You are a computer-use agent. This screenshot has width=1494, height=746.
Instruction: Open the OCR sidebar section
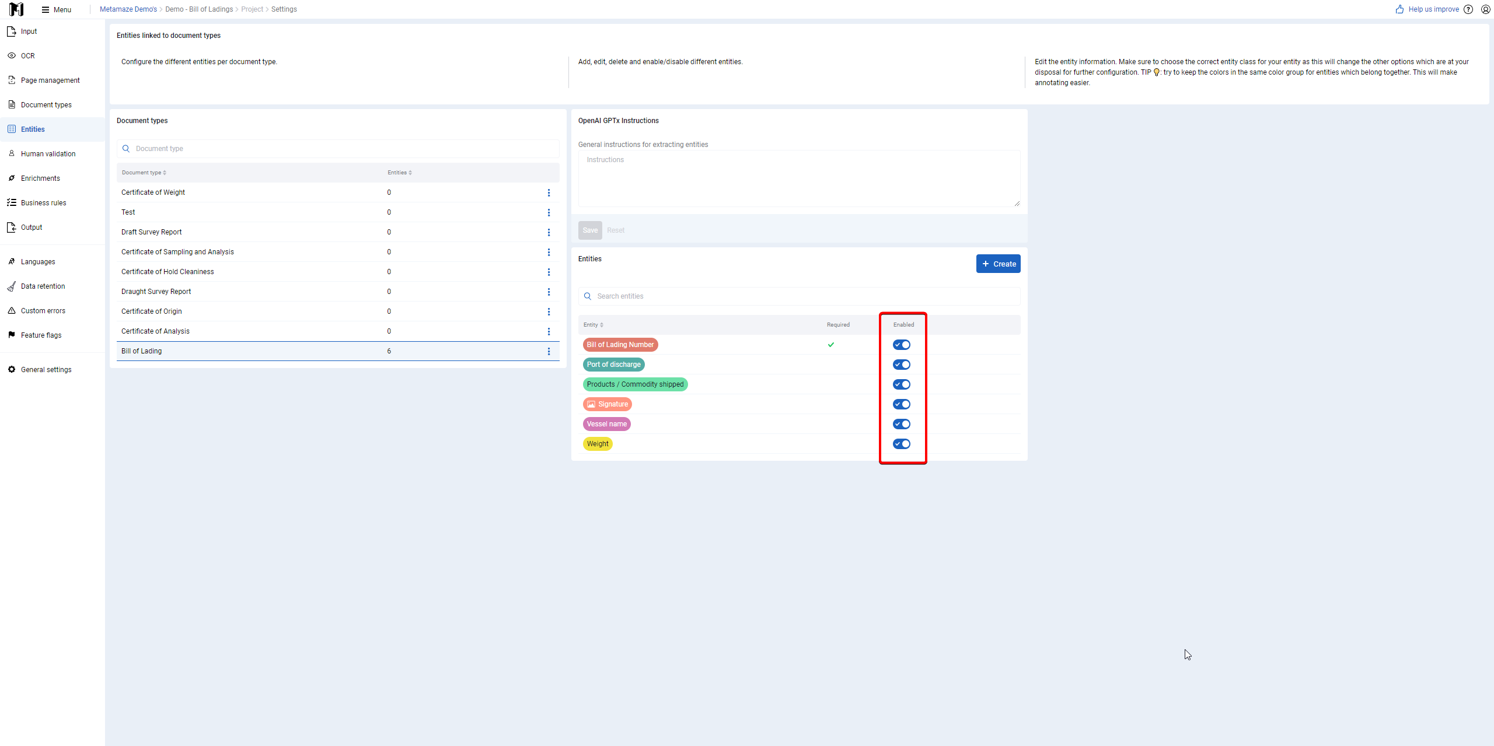pos(53,56)
